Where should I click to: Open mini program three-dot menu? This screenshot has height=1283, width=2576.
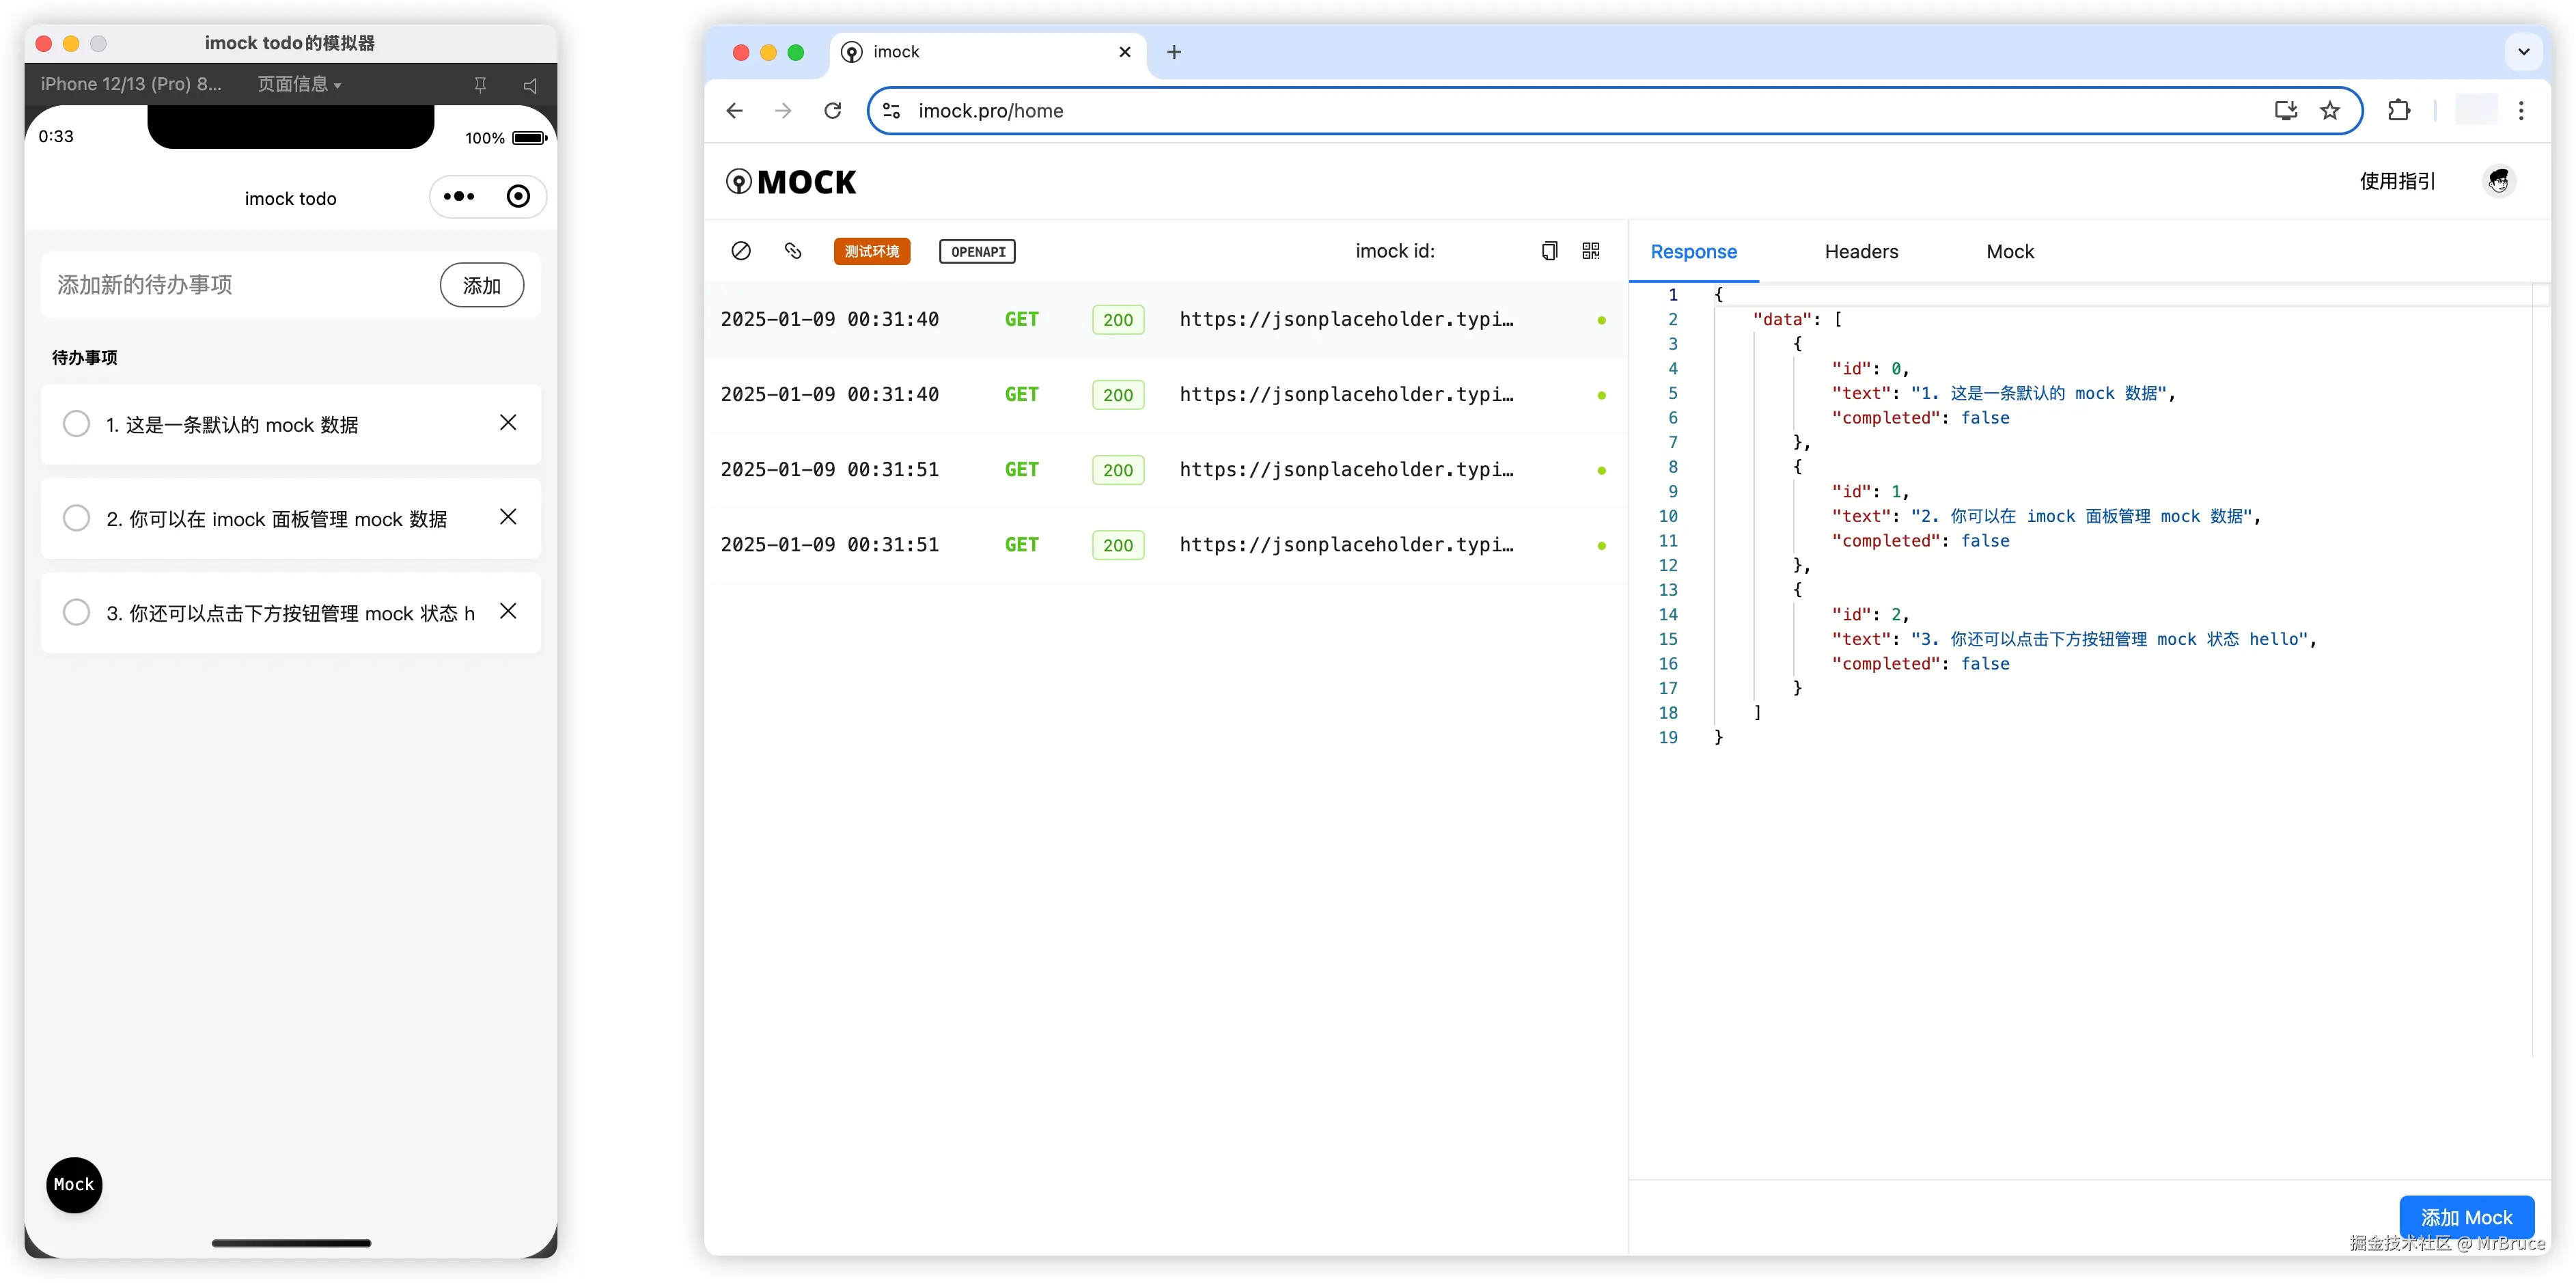tap(459, 197)
